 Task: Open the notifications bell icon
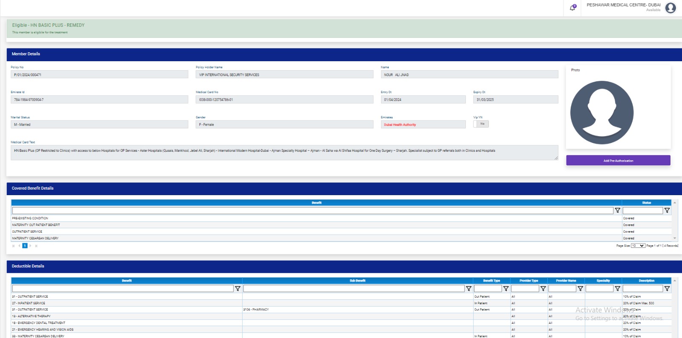coord(572,8)
